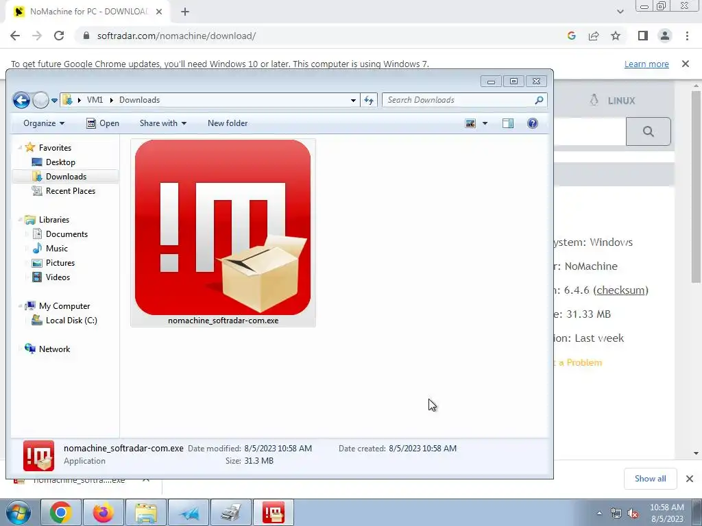Collapse the My Computer node
The image size is (702, 526).
(20, 306)
